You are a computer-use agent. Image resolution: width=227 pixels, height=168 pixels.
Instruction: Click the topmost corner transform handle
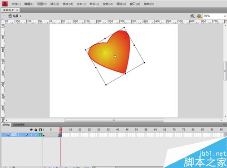point(124,28)
